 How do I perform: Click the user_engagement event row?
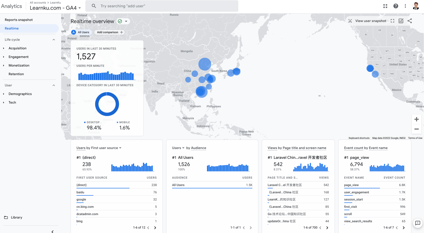coord(375,192)
